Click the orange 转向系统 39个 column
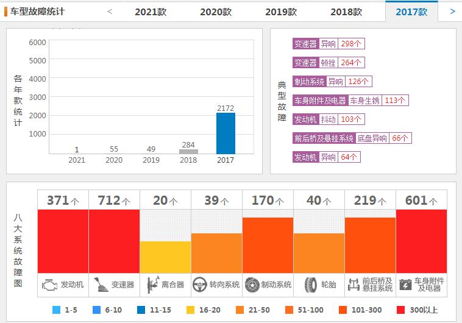Viewport: 462px width, 323px height. [x=216, y=253]
